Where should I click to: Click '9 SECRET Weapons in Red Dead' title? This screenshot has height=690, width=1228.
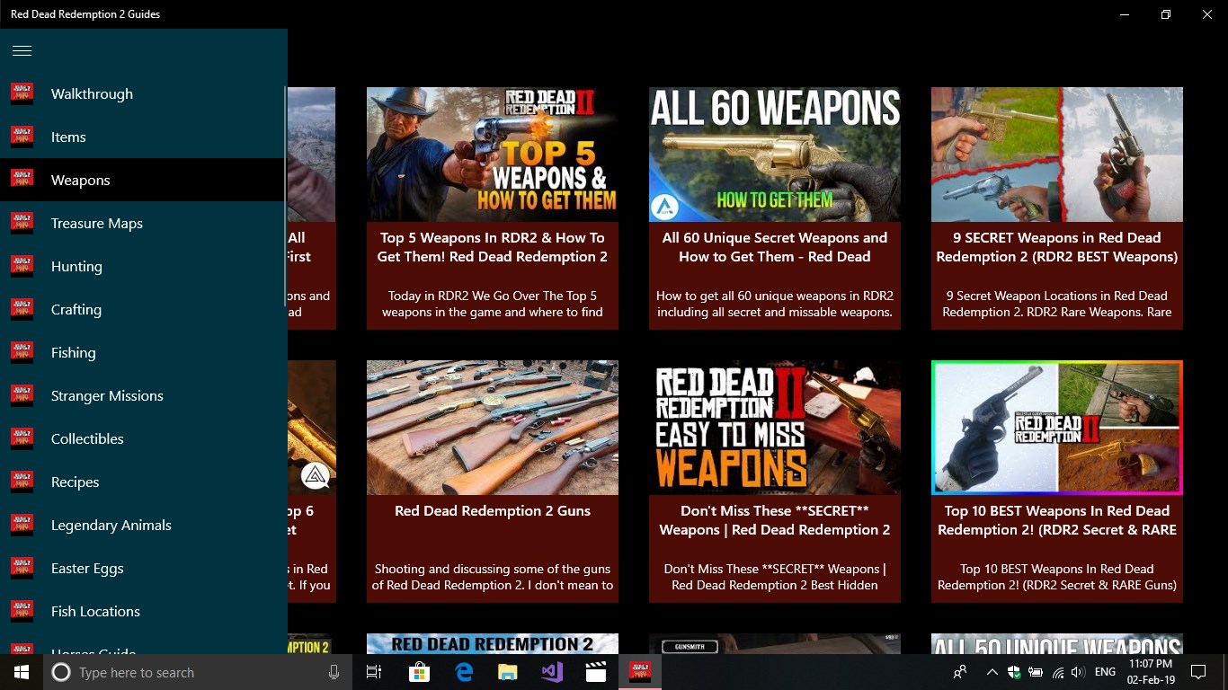(1057, 247)
